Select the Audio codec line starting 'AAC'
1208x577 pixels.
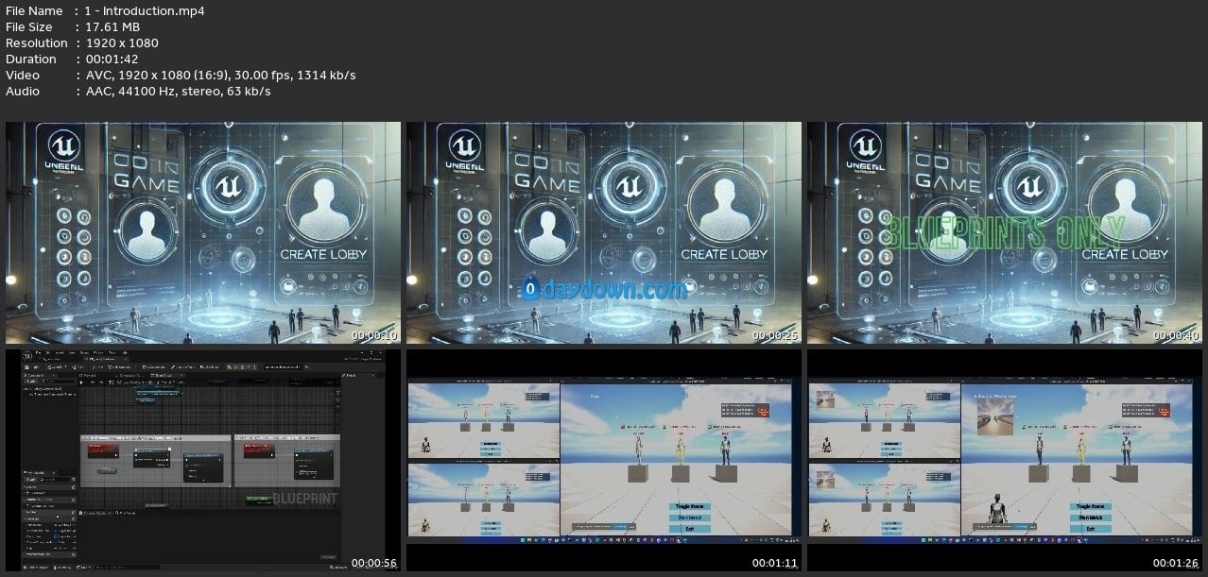[178, 92]
